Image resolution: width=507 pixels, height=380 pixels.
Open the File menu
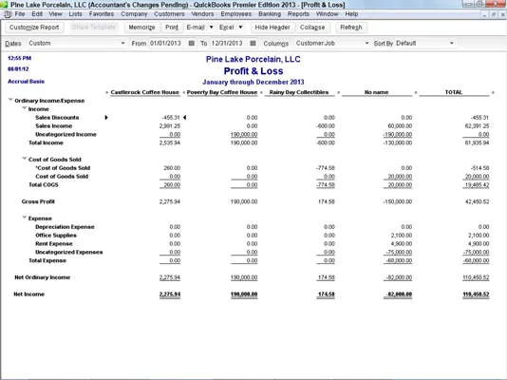20,14
